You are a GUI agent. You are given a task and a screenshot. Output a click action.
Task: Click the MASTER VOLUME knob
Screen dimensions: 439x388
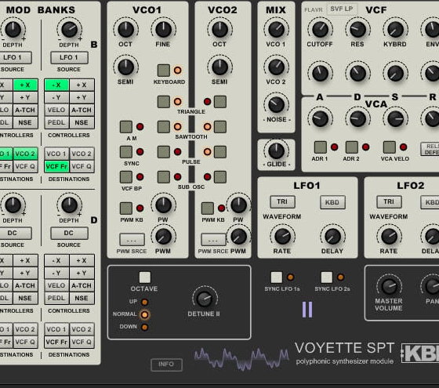(389, 286)
